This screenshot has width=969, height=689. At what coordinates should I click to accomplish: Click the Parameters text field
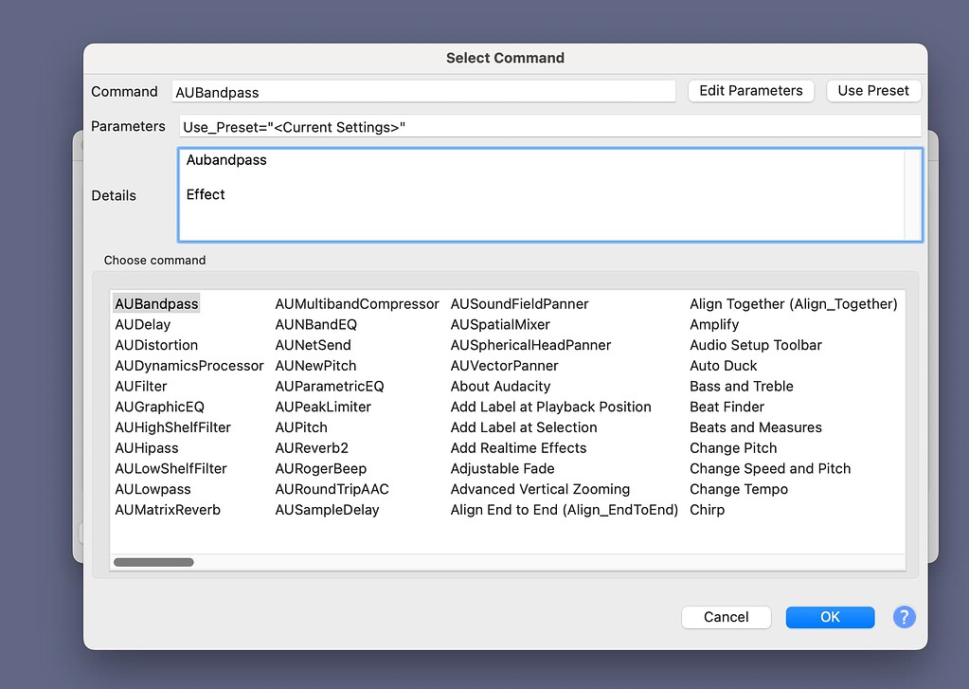(549, 125)
